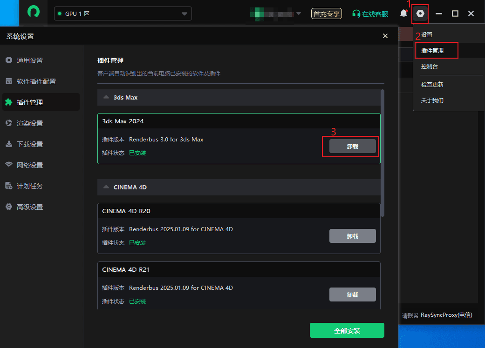485x348 pixels.
Task: Click 'Renderbus 3.0 for 3ds Max' text
Action: pyautogui.click(x=166, y=139)
